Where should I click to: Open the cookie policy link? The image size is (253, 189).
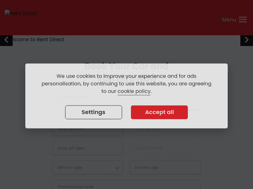[134, 91]
